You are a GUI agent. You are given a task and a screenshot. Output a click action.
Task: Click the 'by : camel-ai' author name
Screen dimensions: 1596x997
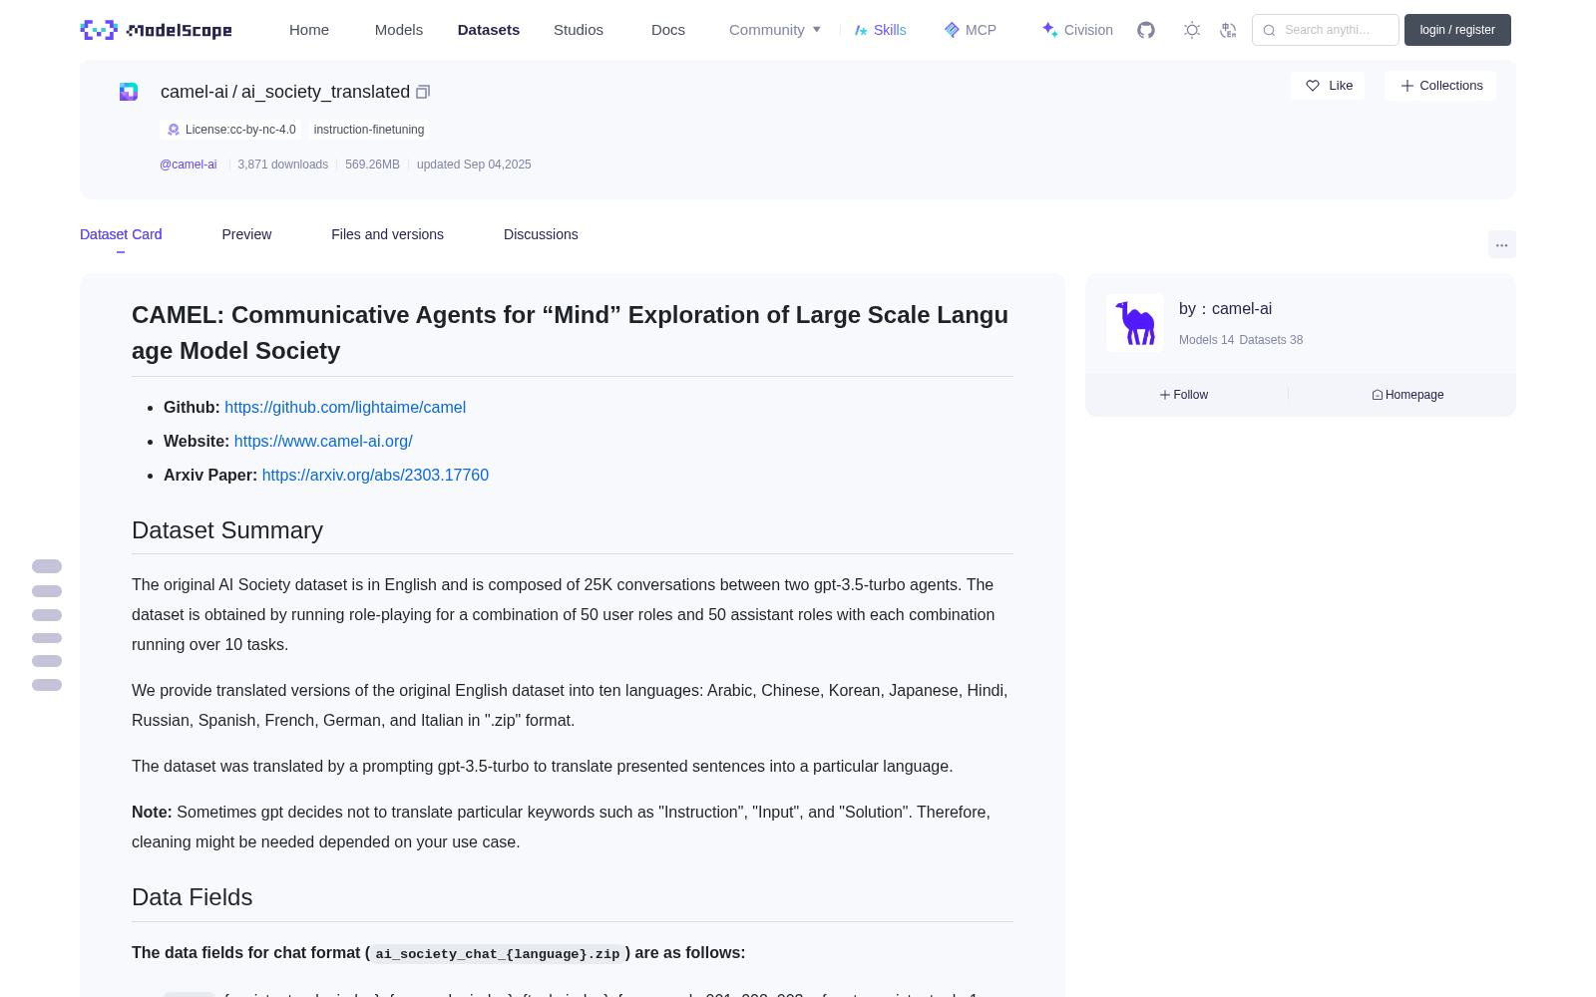tap(1225, 309)
